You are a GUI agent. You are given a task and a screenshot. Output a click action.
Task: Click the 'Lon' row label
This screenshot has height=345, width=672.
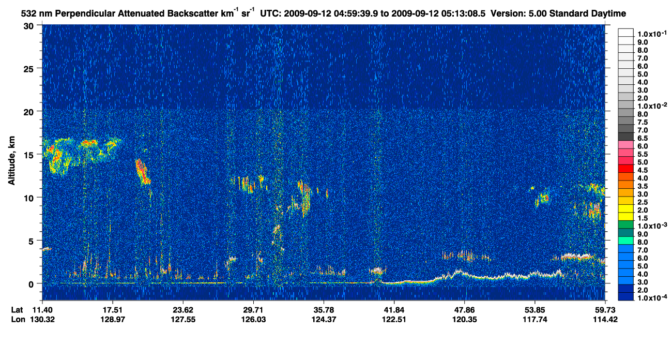point(17,319)
